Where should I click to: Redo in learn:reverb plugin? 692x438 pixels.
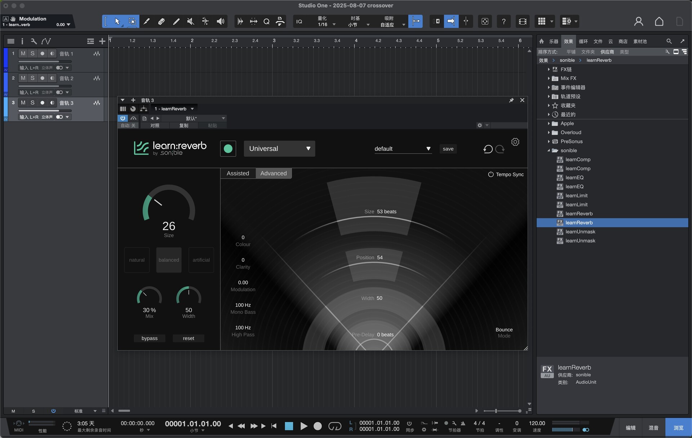click(500, 149)
